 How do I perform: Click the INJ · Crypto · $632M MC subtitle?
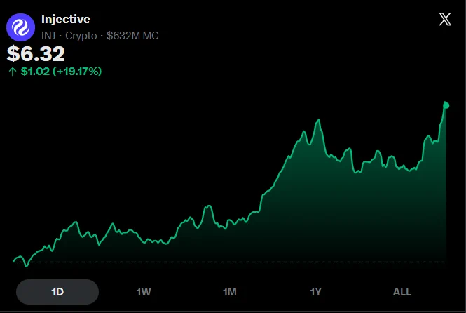(x=100, y=36)
